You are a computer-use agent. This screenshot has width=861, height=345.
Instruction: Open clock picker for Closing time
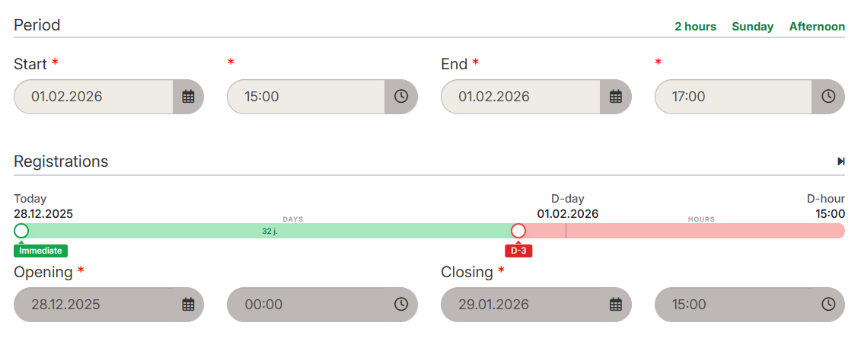coord(829,305)
